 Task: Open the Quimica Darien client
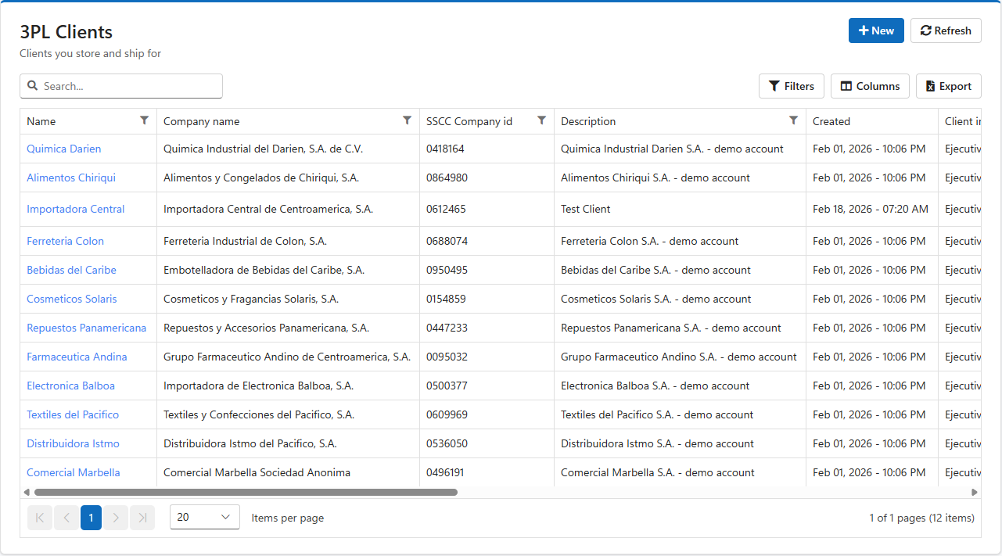point(63,149)
